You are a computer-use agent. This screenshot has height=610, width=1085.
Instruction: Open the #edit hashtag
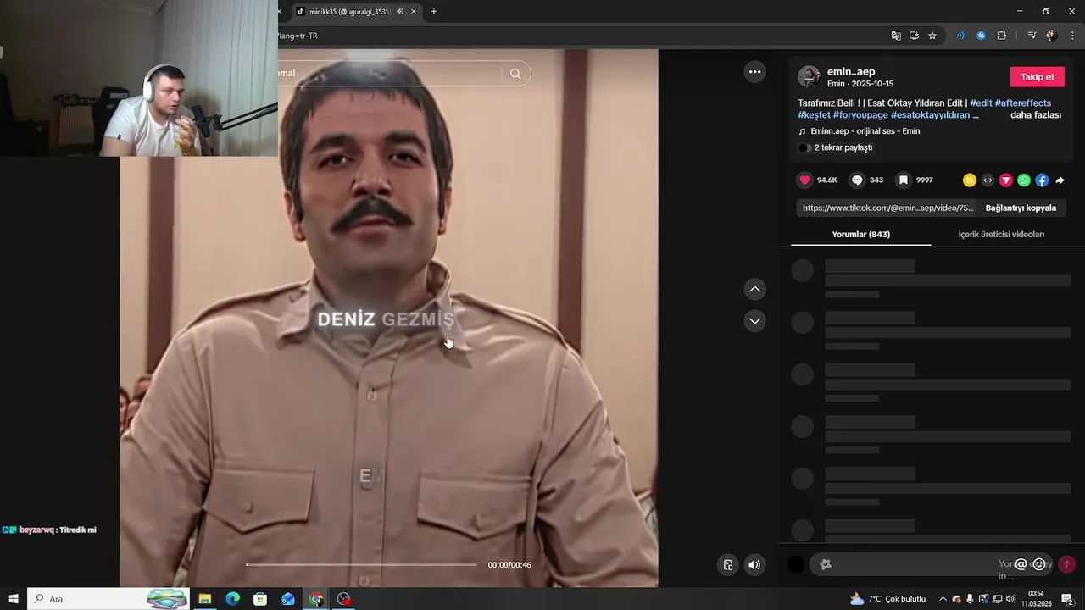(x=981, y=103)
